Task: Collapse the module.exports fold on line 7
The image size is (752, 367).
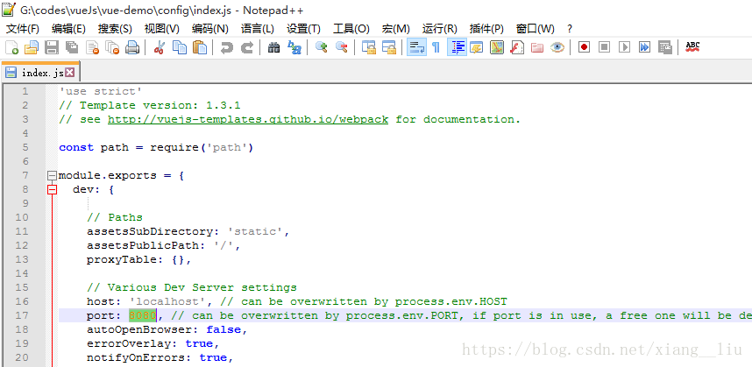Action: pos(52,175)
